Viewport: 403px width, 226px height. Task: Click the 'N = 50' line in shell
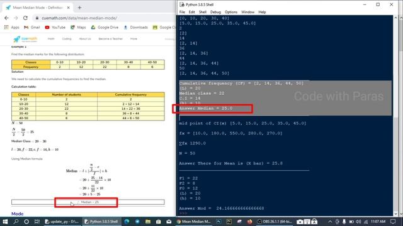pos(187,153)
